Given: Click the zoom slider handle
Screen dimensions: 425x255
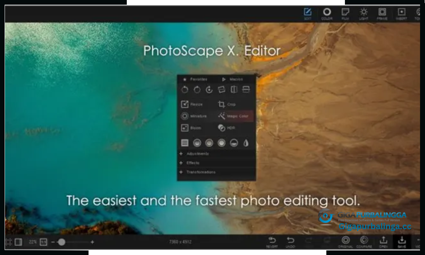Looking at the screenshot, I should (x=62, y=242).
